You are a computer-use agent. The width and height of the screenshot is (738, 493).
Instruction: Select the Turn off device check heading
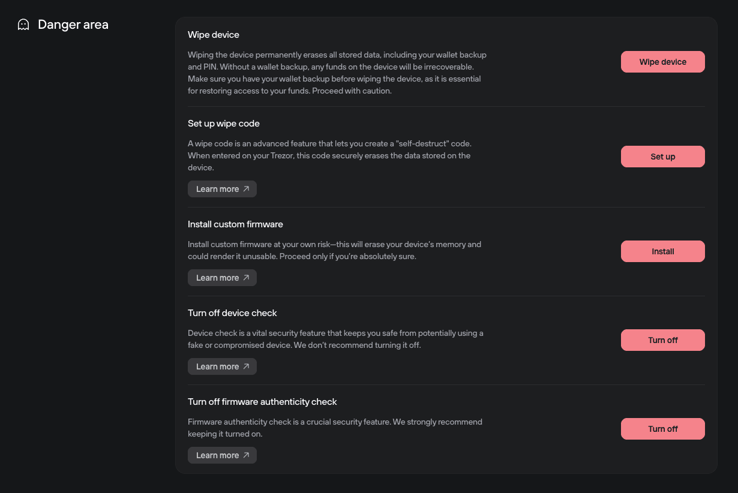pyautogui.click(x=232, y=313)
